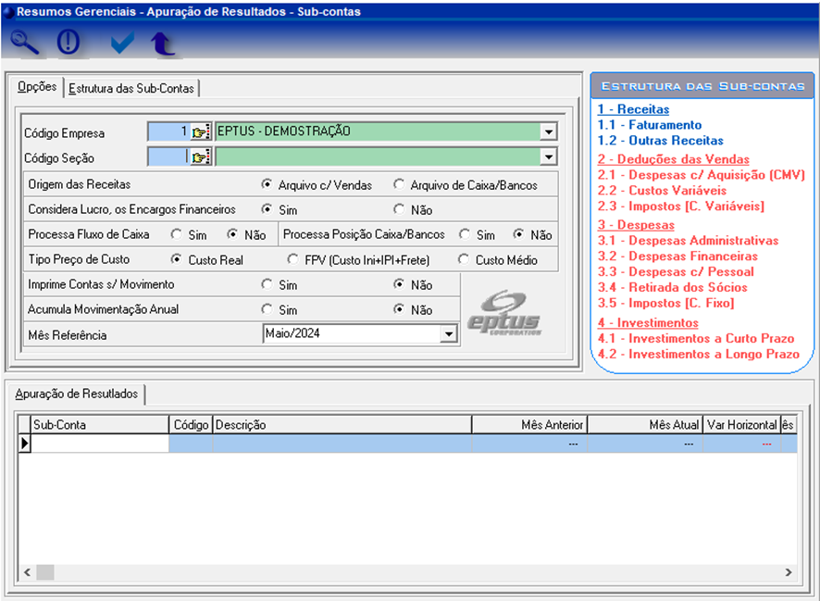Viewport: 820px width, 601px height.
Task: Select Arquivo de Caixa/Bancos as revenue origin
Action: coord(399,184)
